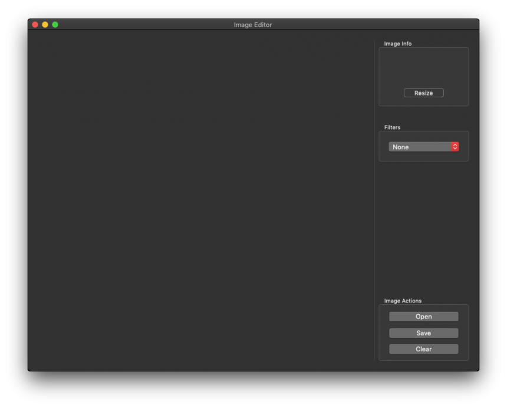Close the Image Editor window with the red button

coord(35,25)
